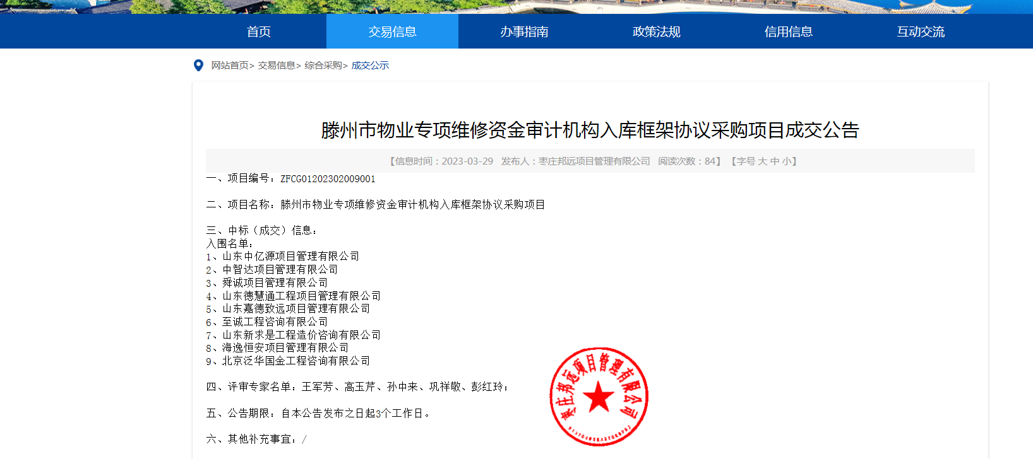Set font size to 大

pyautogui.click(x=763, y=161)
